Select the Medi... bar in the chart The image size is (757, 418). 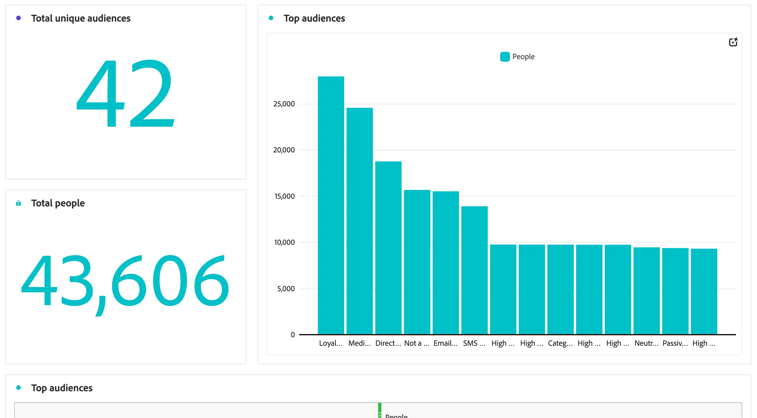coord(360,221)
